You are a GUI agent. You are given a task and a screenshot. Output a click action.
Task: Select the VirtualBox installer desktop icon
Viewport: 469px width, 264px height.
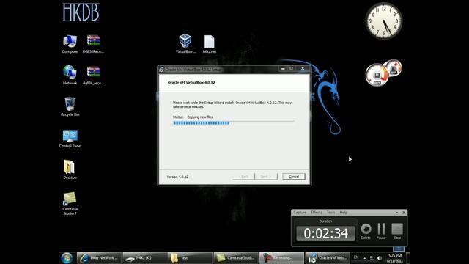(185, 43)
